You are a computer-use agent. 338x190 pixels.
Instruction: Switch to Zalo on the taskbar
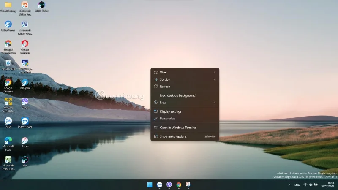pyautogui.click(x=160, y=185)
